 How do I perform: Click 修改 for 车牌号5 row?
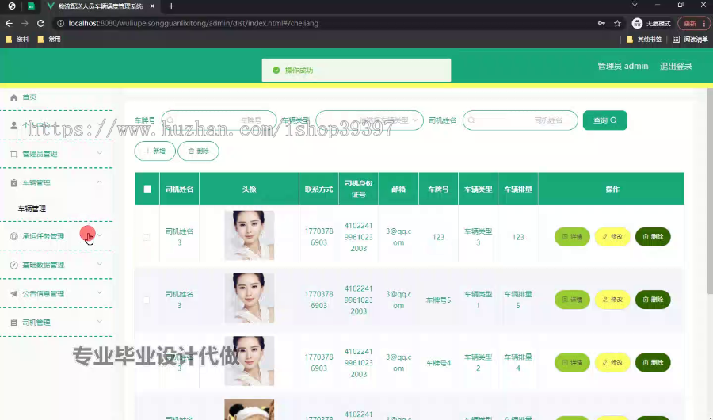(x=612, y=300)
